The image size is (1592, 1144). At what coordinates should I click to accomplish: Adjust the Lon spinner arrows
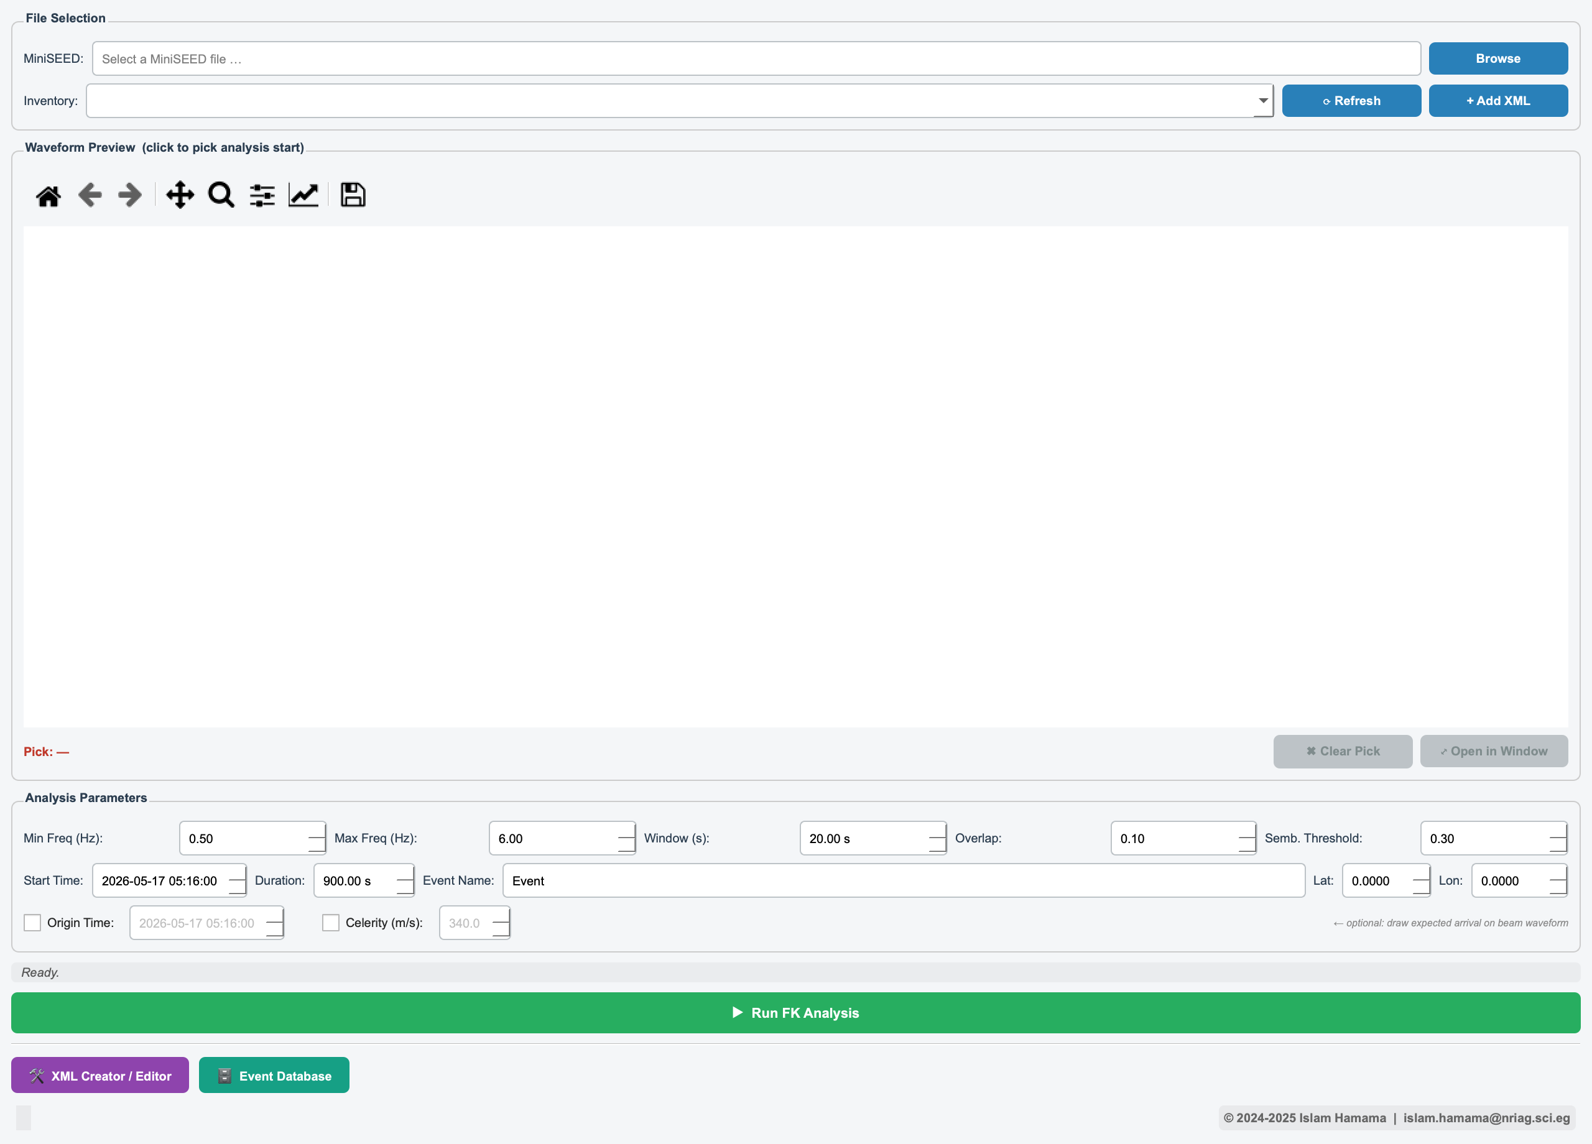(1558, 881)
